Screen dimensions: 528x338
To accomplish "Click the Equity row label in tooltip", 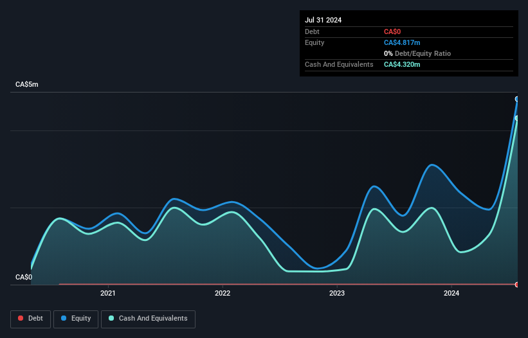I will click(x=314, y=42).
